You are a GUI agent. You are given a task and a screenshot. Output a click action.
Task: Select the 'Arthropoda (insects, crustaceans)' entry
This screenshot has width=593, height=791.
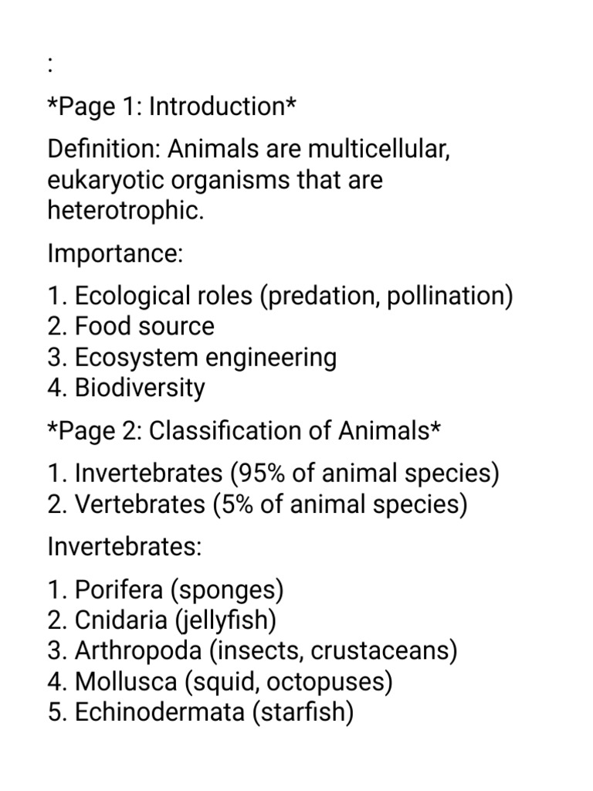tap(252, 651)
